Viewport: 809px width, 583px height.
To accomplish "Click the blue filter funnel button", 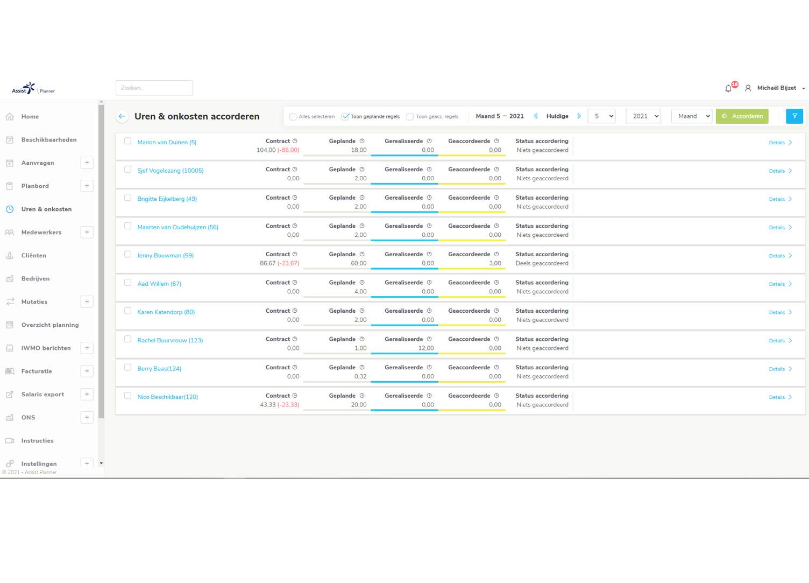I will point(794,116).
